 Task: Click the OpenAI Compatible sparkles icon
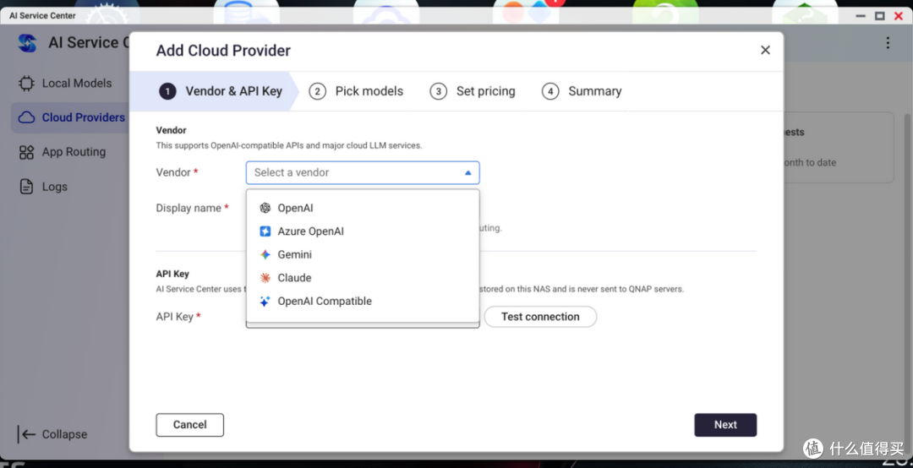point(265,301)
